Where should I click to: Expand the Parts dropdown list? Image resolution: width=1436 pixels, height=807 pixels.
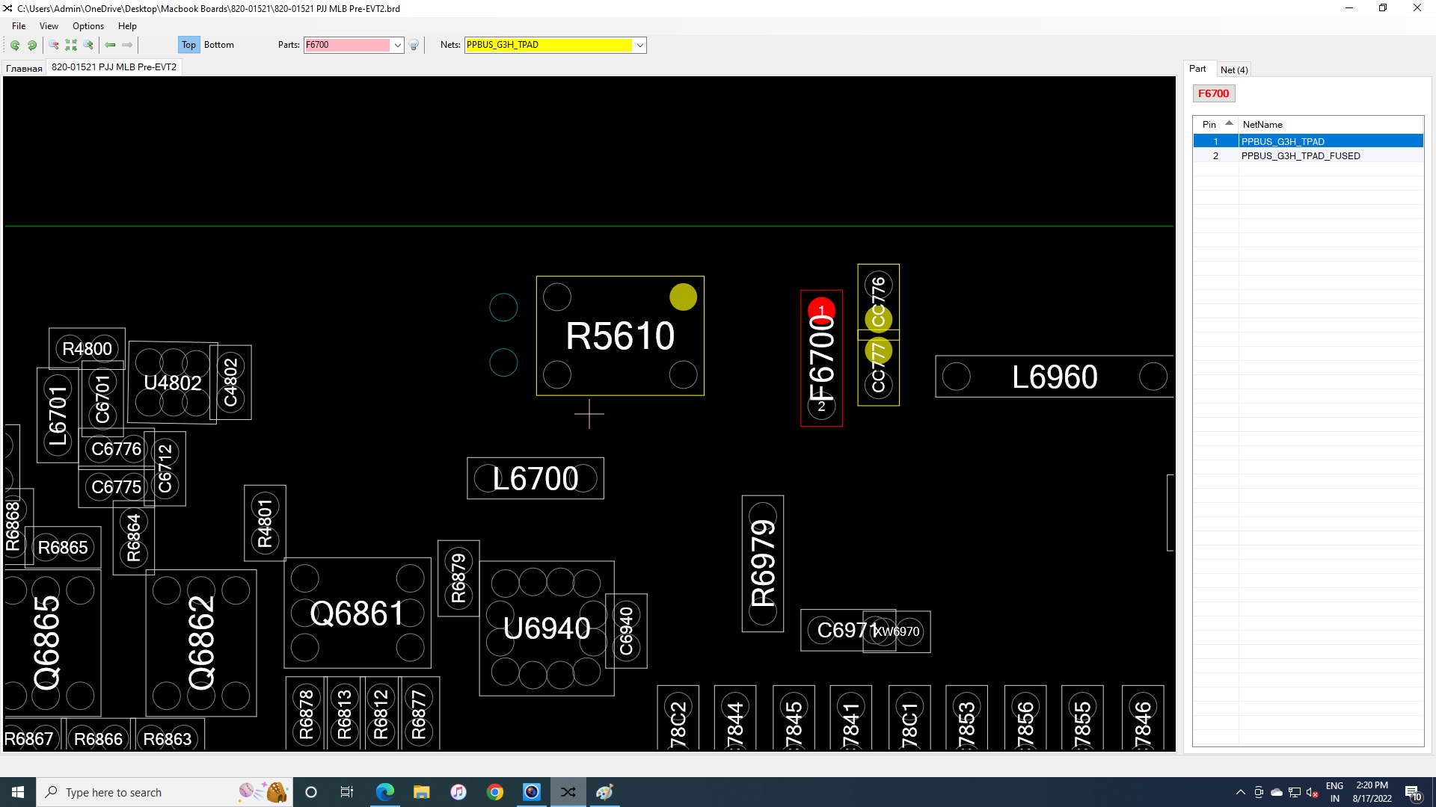pos(398,45)
